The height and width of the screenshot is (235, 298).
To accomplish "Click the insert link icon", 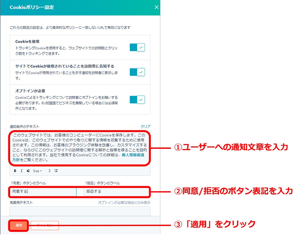I will [x=49, y=171].
